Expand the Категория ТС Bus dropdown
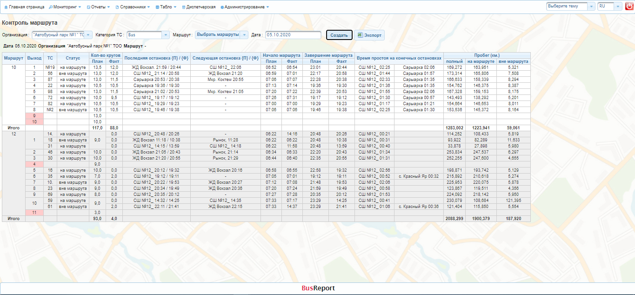The width and height of the screenshot is (635, 295). pos(166,35)
